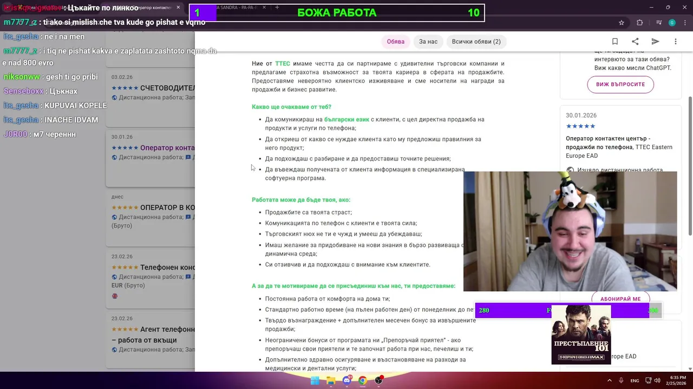Open the Всички обяви (2) tab
693x389 pixels.
[x=476, y=42]
